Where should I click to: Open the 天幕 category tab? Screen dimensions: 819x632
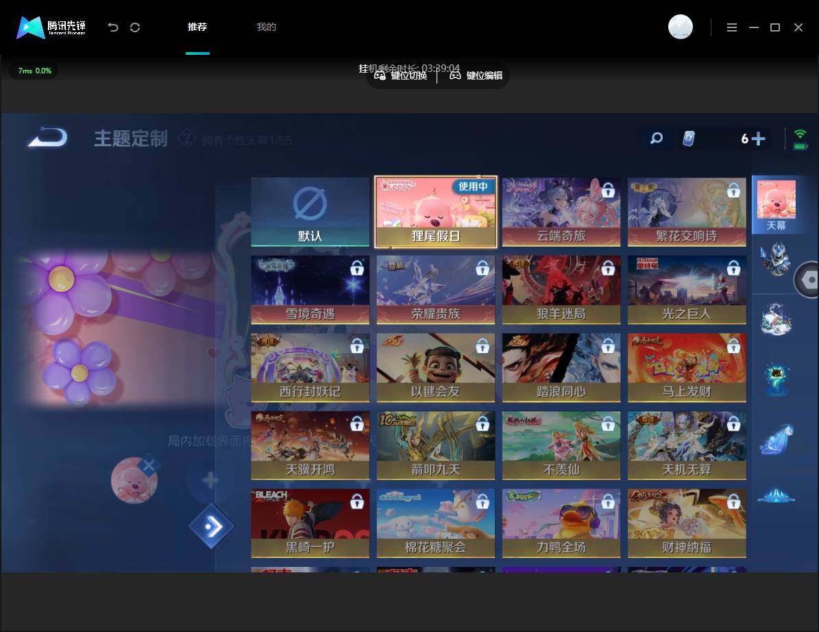tap(777, 205)
